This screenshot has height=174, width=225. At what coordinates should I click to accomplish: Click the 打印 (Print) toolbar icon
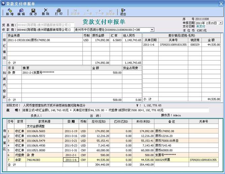(59, 12)
